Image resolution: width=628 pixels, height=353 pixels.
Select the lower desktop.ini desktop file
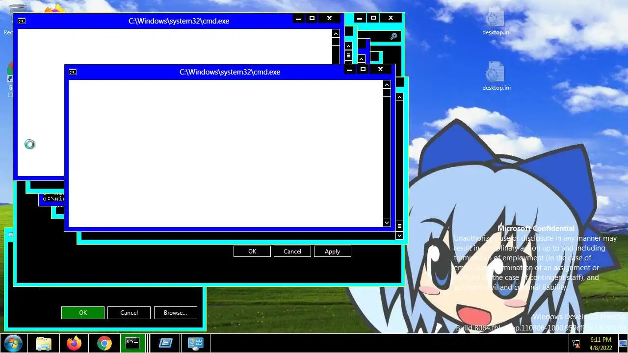496,76
